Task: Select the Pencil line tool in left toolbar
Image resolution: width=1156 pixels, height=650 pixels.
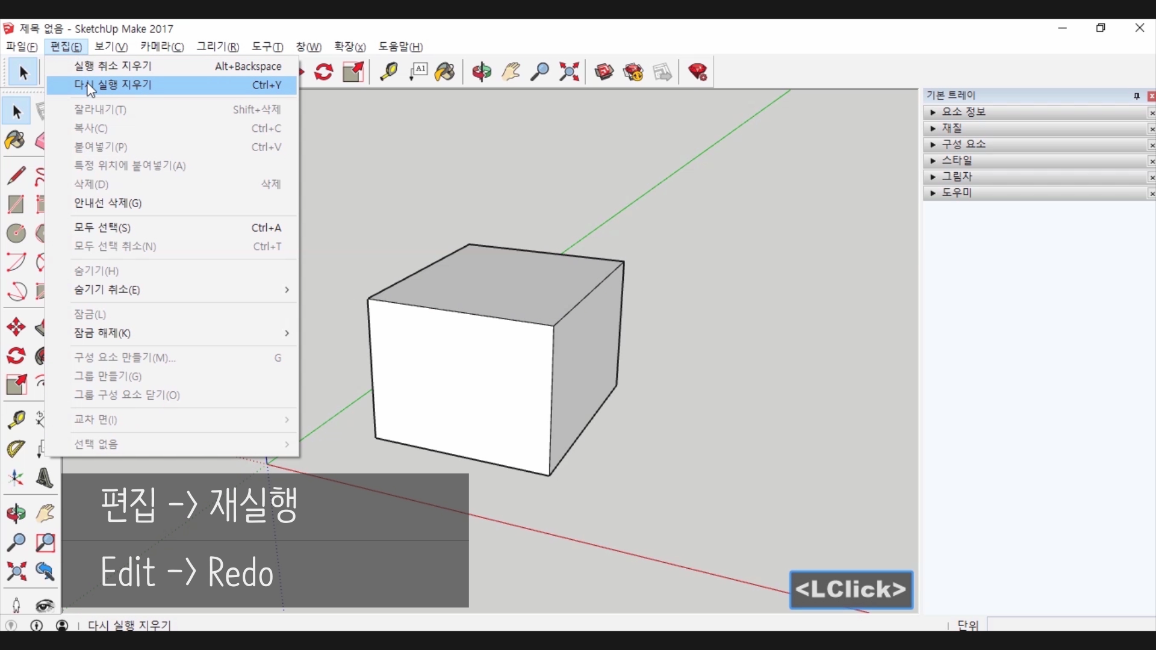Action: pos(16,176)
